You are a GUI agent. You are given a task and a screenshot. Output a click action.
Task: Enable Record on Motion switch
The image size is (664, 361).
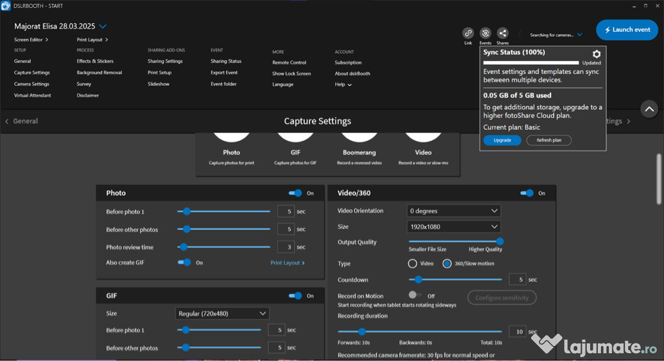click(x=415, y=295)
